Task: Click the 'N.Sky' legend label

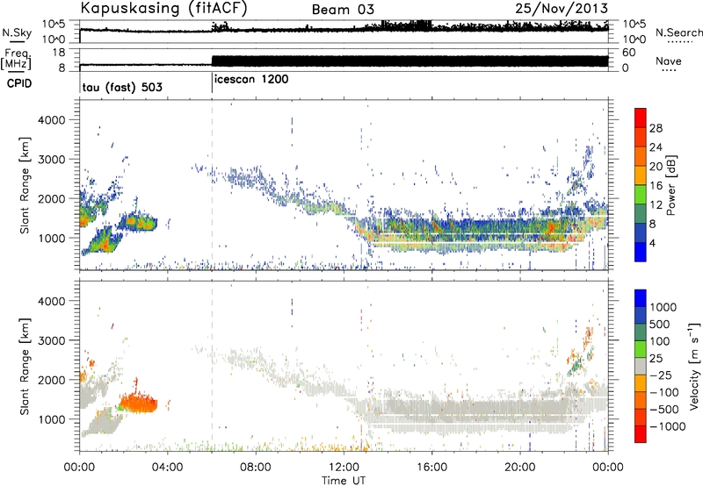Action: [17, 32]
